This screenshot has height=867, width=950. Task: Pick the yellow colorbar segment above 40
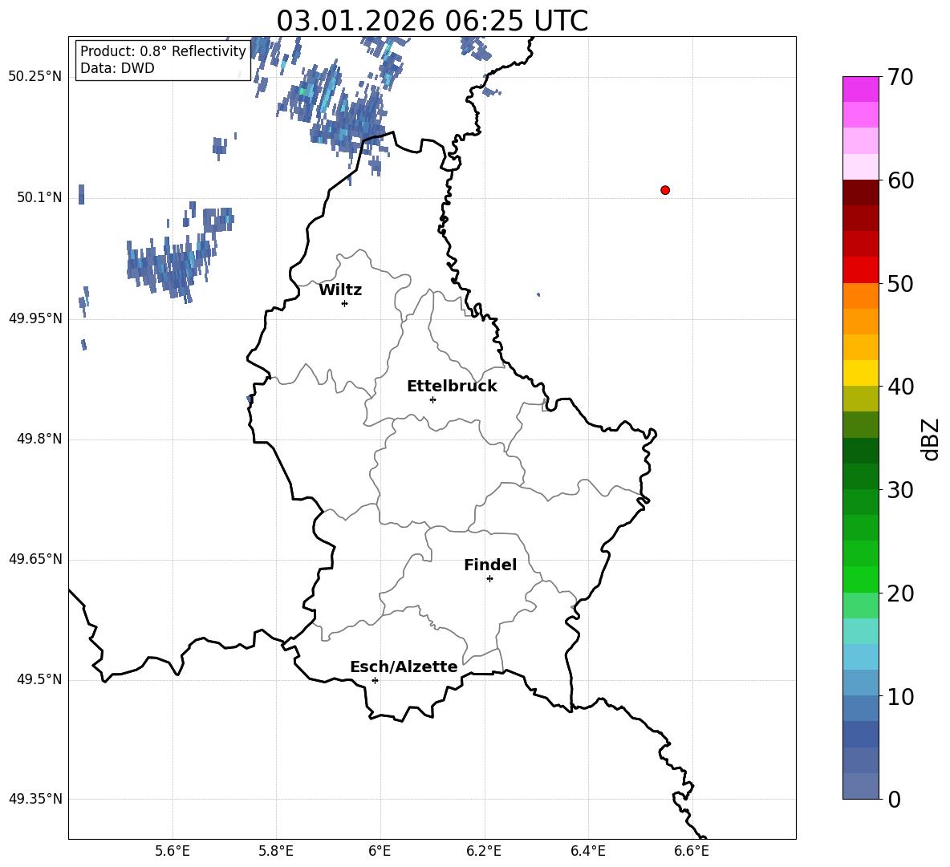click(861, 373)
